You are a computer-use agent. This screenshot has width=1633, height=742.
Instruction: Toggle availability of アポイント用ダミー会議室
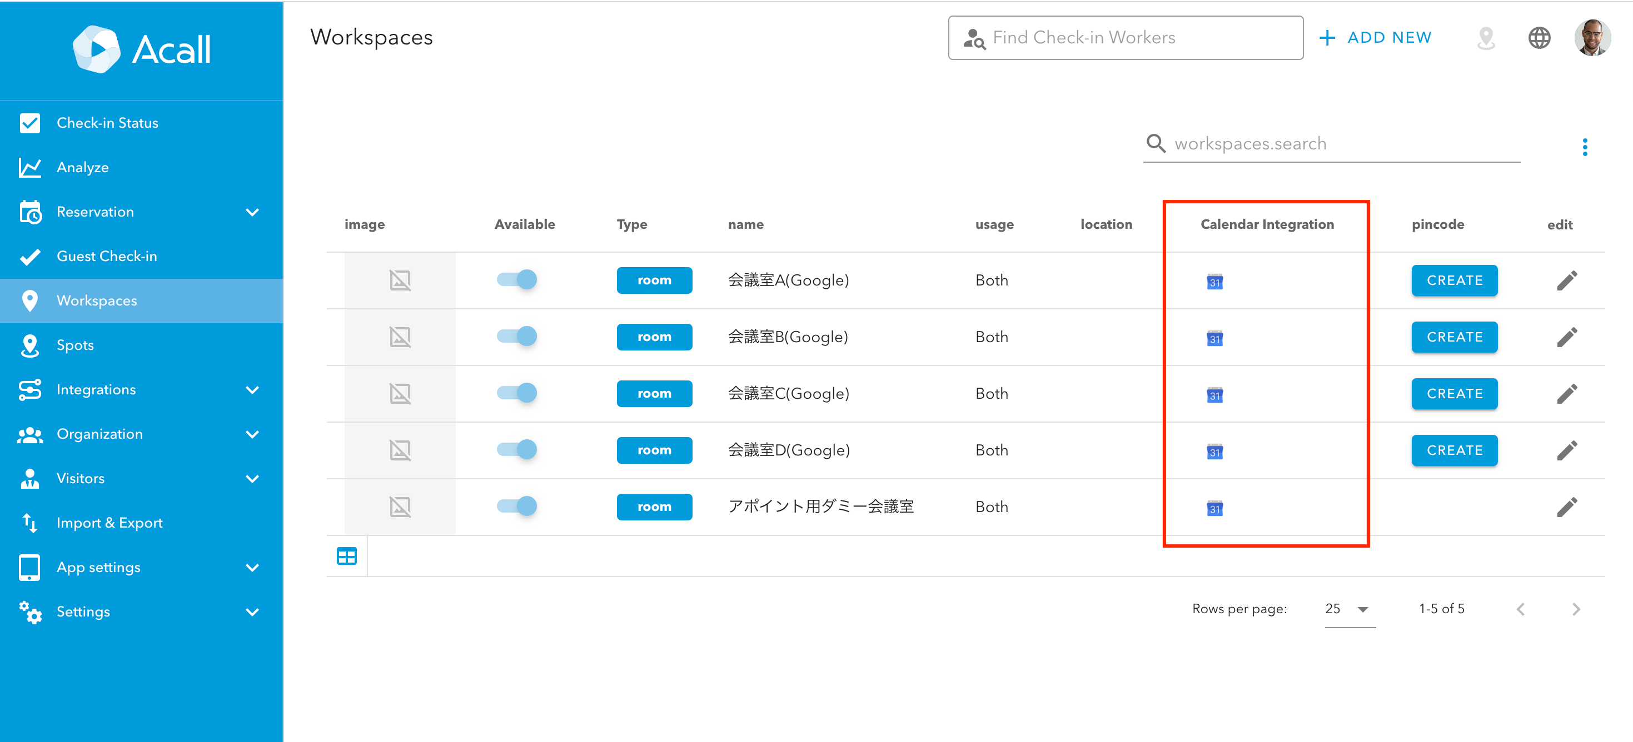click(x=517, y=505)
